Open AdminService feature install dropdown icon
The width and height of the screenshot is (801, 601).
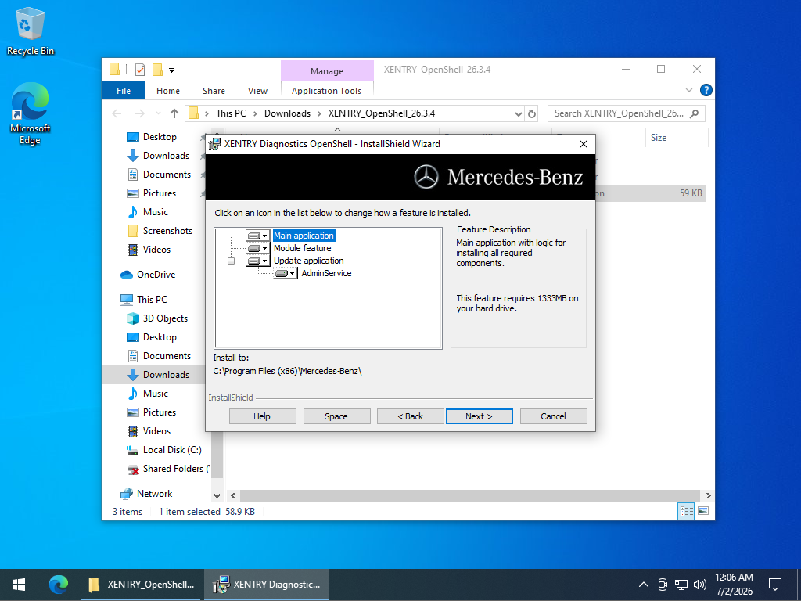coord(286,273)
